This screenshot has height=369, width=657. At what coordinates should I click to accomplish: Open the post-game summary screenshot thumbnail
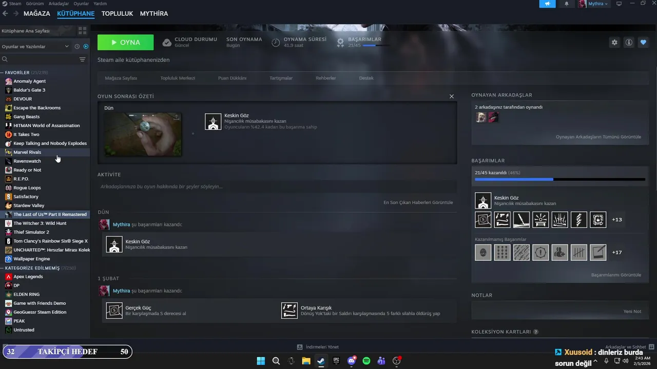(143, 134)
